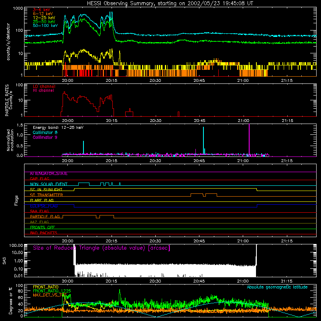Click the 20:30 time label under the modulation panel
The width and height of the screenshot is (321, 321).
155,161
